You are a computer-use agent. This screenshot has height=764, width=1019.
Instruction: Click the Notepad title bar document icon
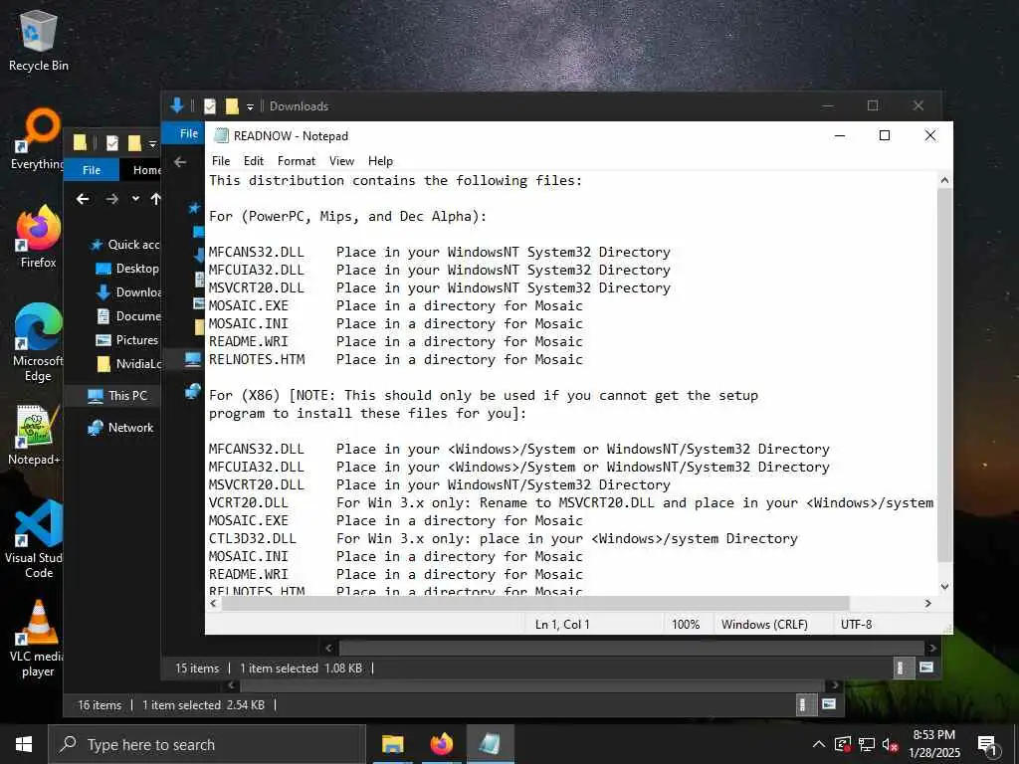click(x=222, y=135)
